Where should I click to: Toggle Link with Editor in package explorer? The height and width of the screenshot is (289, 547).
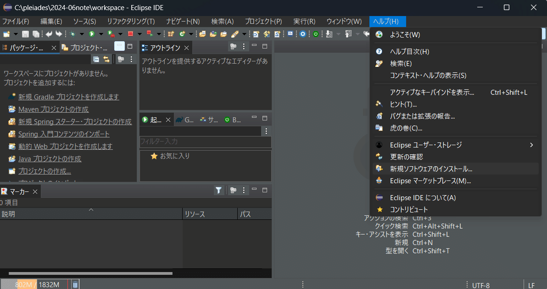pyautogui.click(x=106, y=59)
